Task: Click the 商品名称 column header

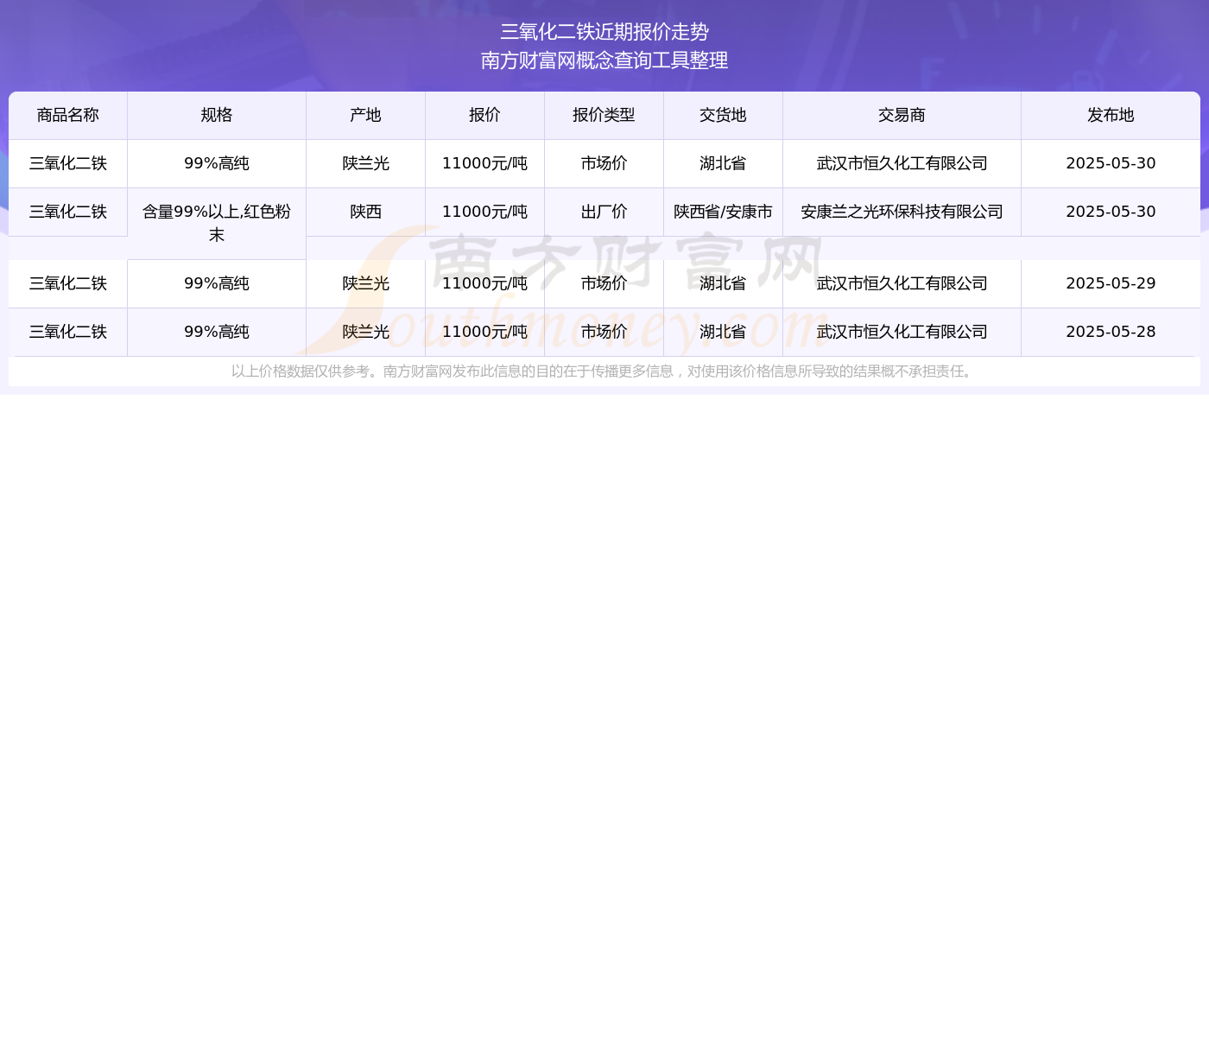Action: coord(68,115)
